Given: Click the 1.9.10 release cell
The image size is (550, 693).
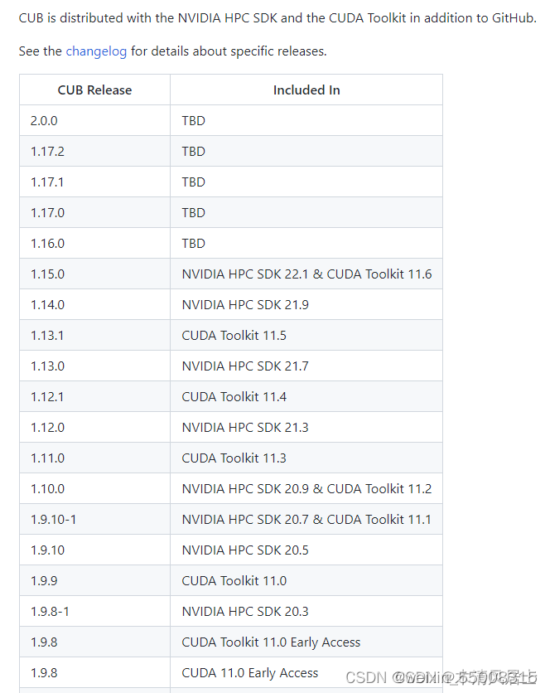Looking at the screenshot, I should 94,550.
